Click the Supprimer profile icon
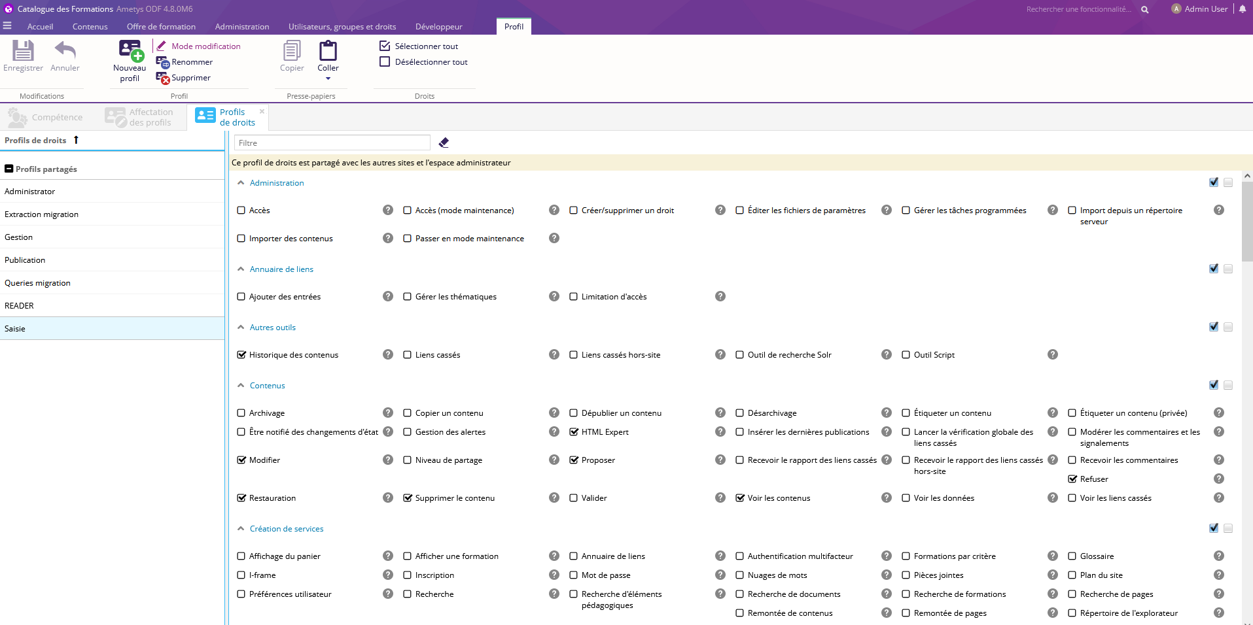Image resolution: width=1253 pixels, height=625 pixels. [163, 78]
